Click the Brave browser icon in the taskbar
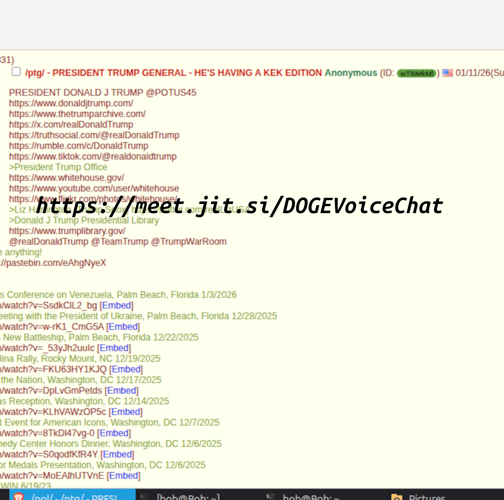This screenshot has width=504, height=500. coord(18,497)
